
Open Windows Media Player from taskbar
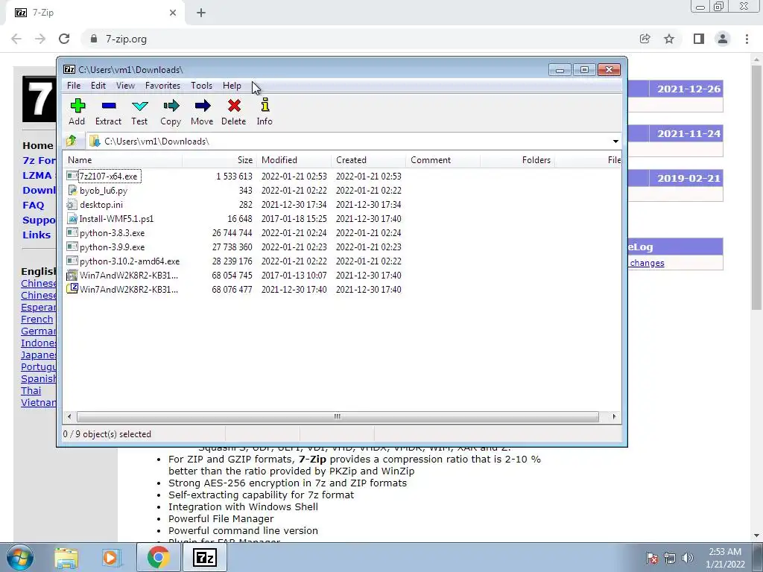[111, 558]
